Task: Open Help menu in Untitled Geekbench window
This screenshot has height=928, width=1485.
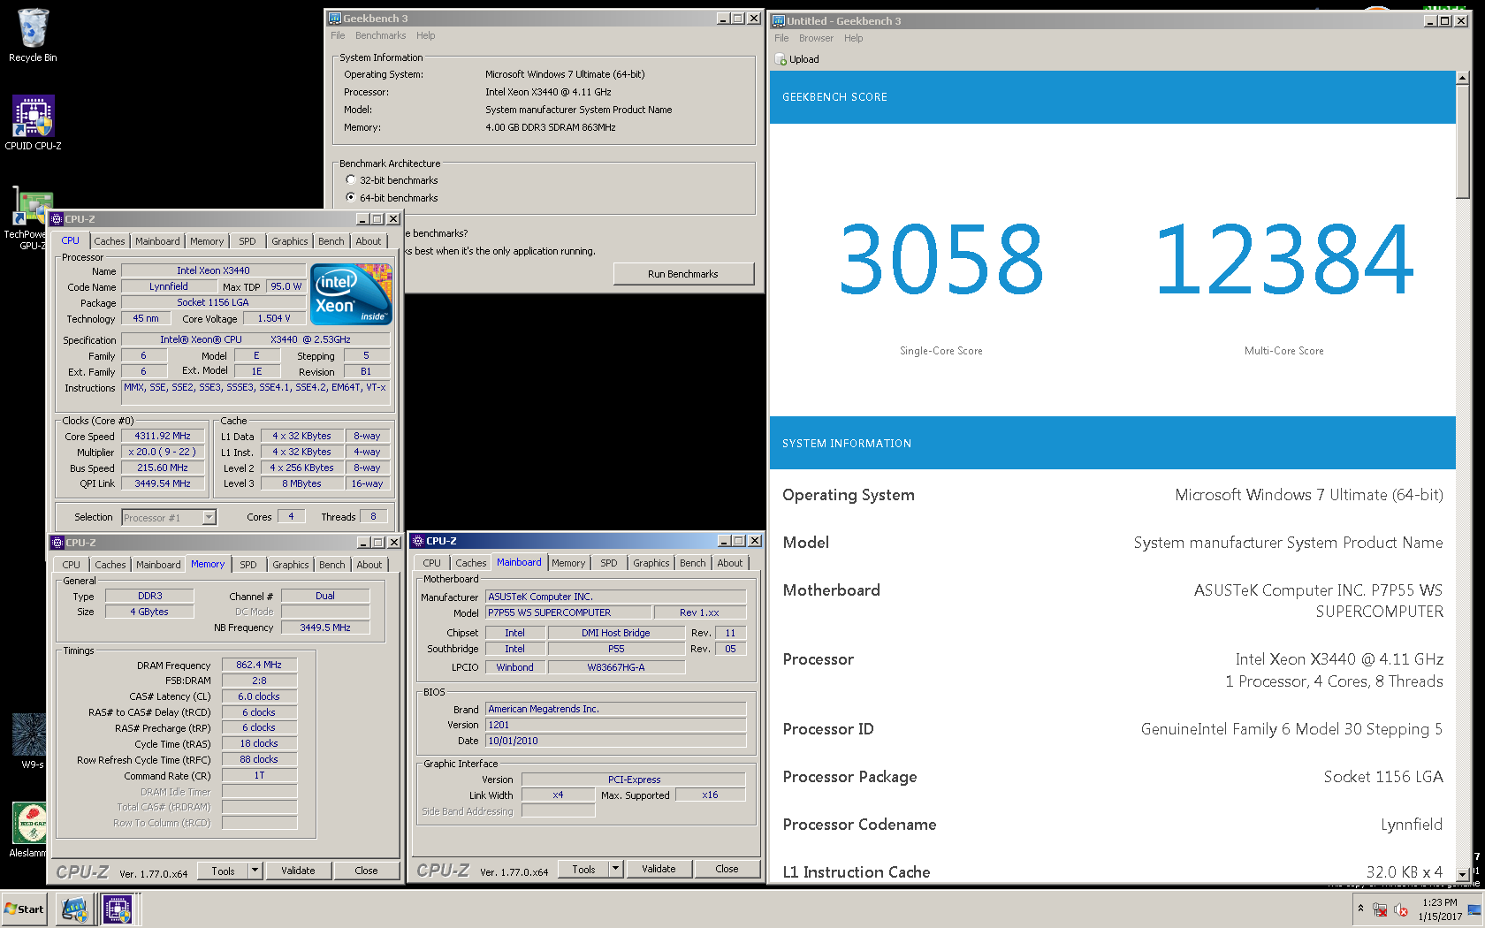Action: tap(853, 38)
